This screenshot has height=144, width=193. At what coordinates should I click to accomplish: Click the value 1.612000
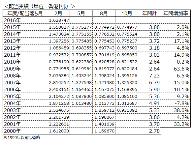coord(59,131)
